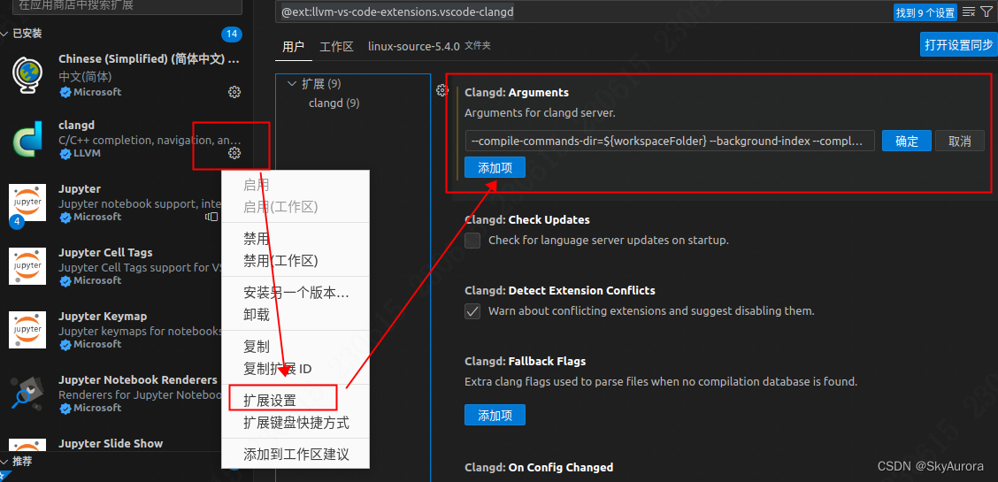
Task: Collapse the 扩展 (9) tree node
Action: [291, 83]
